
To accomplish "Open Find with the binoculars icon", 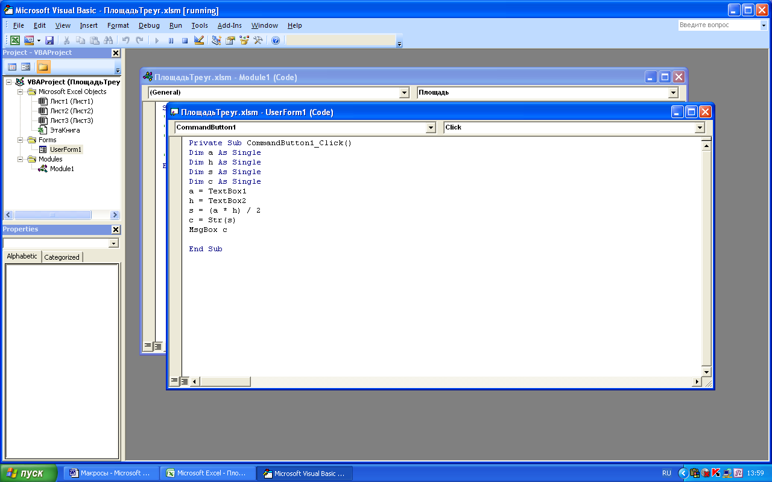I will click(x=109, y=40).
